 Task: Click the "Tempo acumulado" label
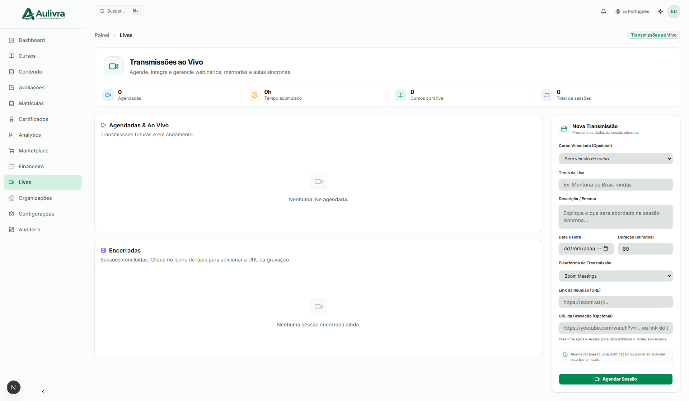click(x=283, y=98)
